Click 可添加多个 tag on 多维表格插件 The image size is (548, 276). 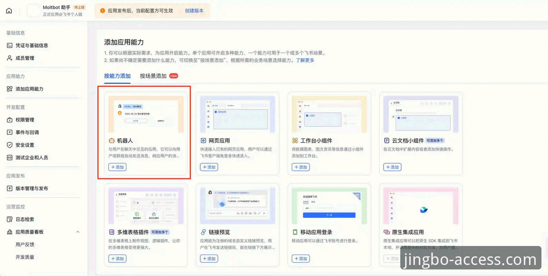[160, 232]
